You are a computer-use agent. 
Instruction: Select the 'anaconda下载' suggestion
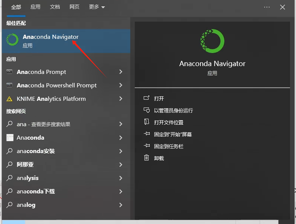(66, 191)
